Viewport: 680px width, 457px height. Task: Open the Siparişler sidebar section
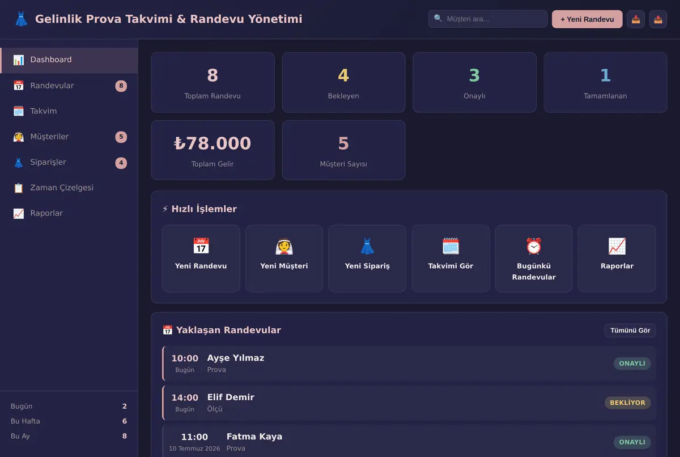69,162
